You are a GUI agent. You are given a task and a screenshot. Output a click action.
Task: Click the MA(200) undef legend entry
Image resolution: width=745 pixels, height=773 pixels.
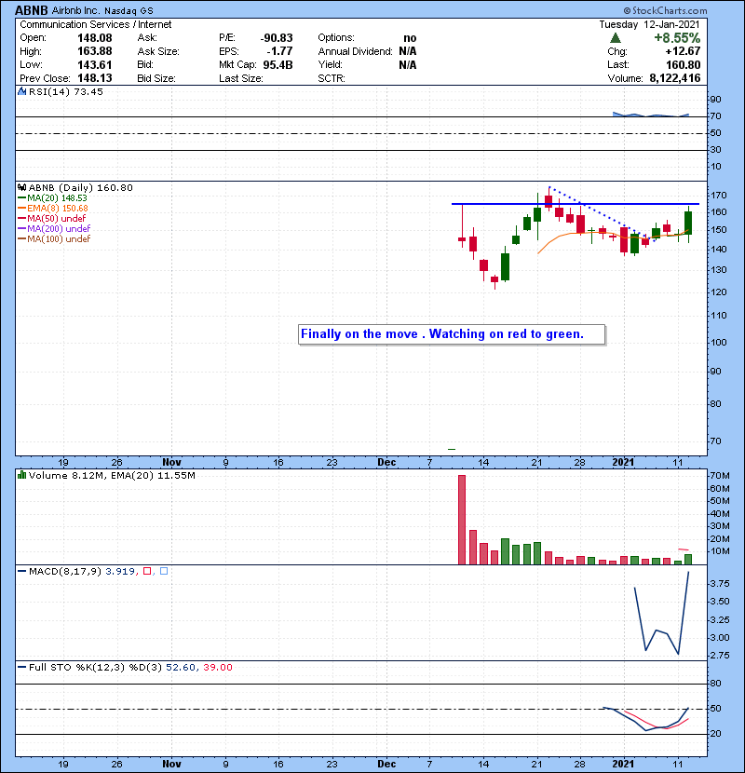[x=54, y=229]
